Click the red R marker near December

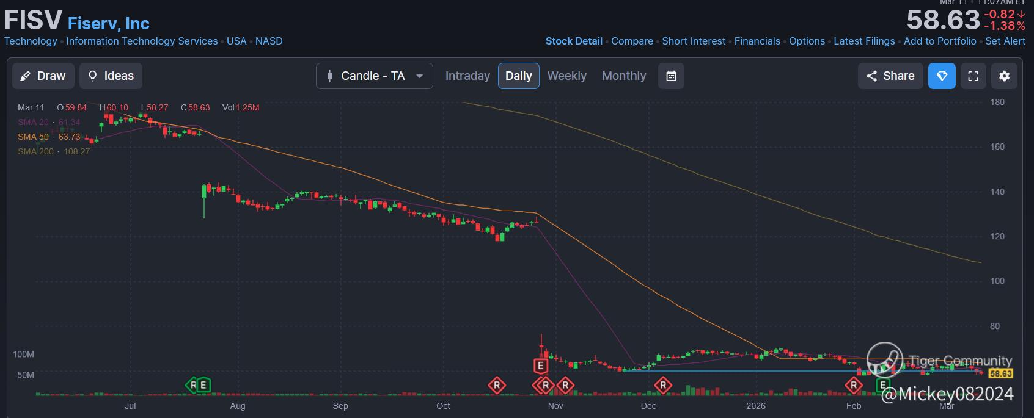[663, 385]
